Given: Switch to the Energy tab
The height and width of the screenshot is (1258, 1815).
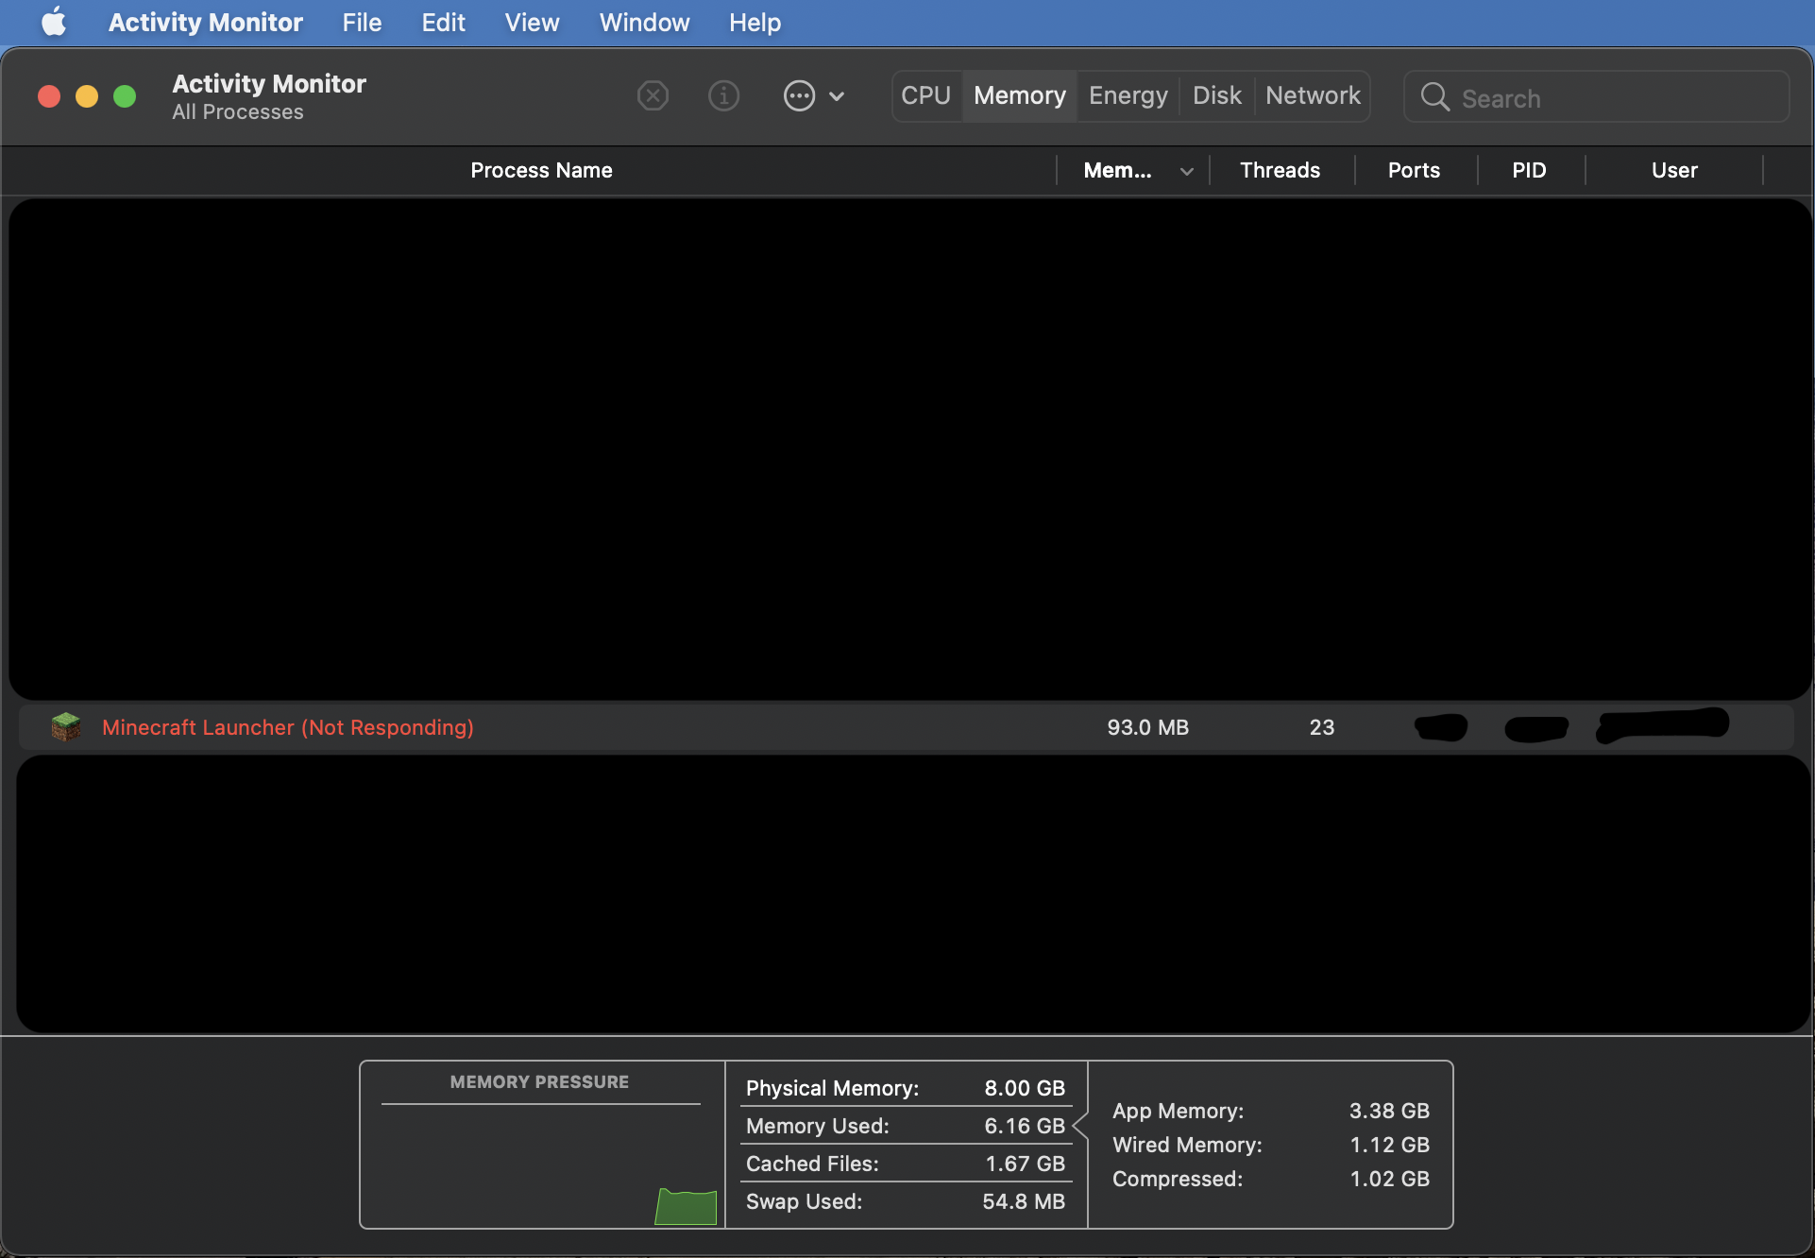Looking at the screenshot, I should tap(1128, 95).
